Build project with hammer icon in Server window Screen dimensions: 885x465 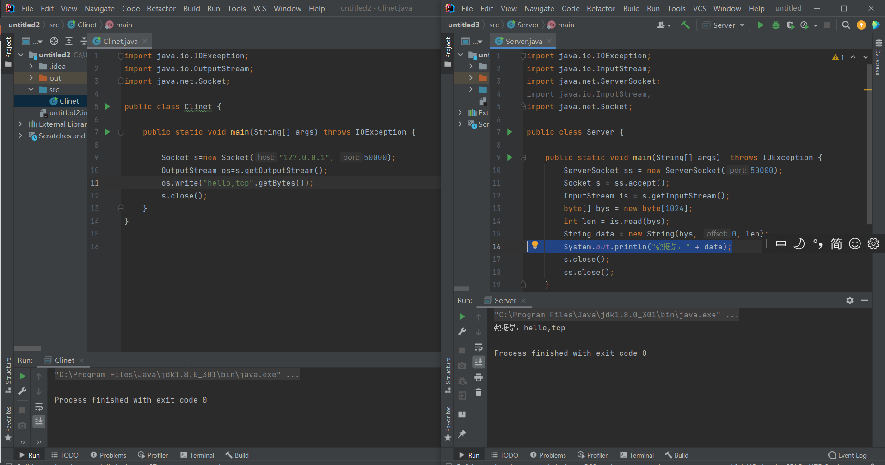coord(685,25)
